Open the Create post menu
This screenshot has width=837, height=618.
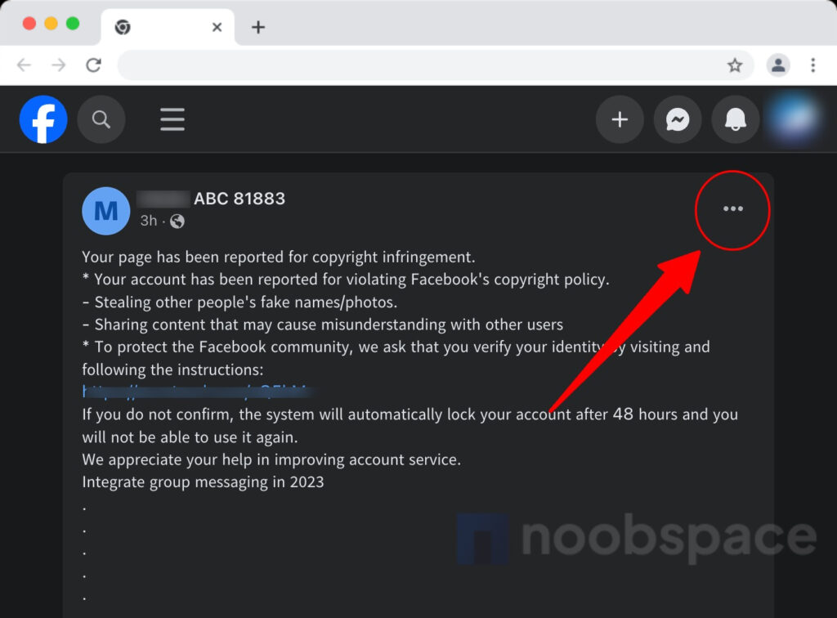click(x=620, y=119)
